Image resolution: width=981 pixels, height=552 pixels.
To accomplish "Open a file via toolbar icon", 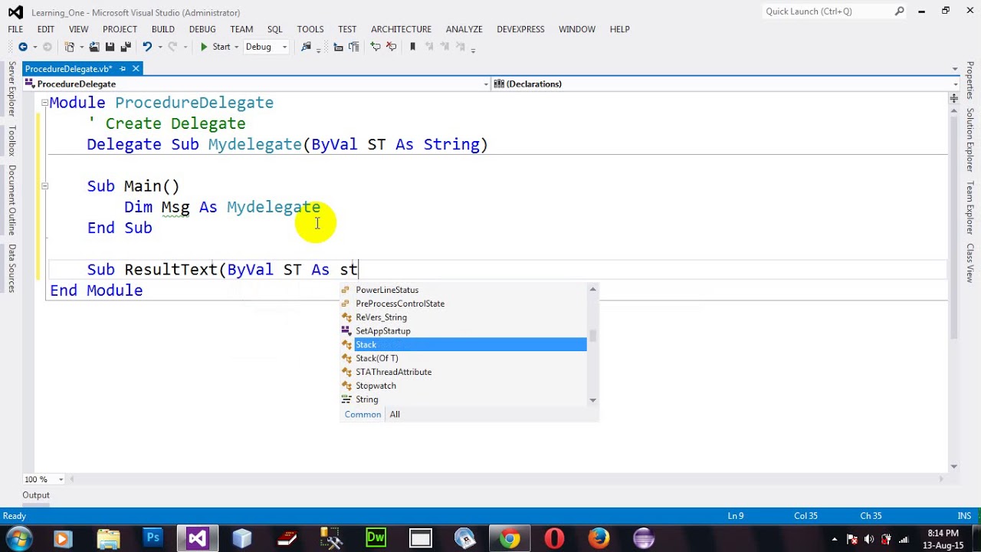I will tap(94, 47).
